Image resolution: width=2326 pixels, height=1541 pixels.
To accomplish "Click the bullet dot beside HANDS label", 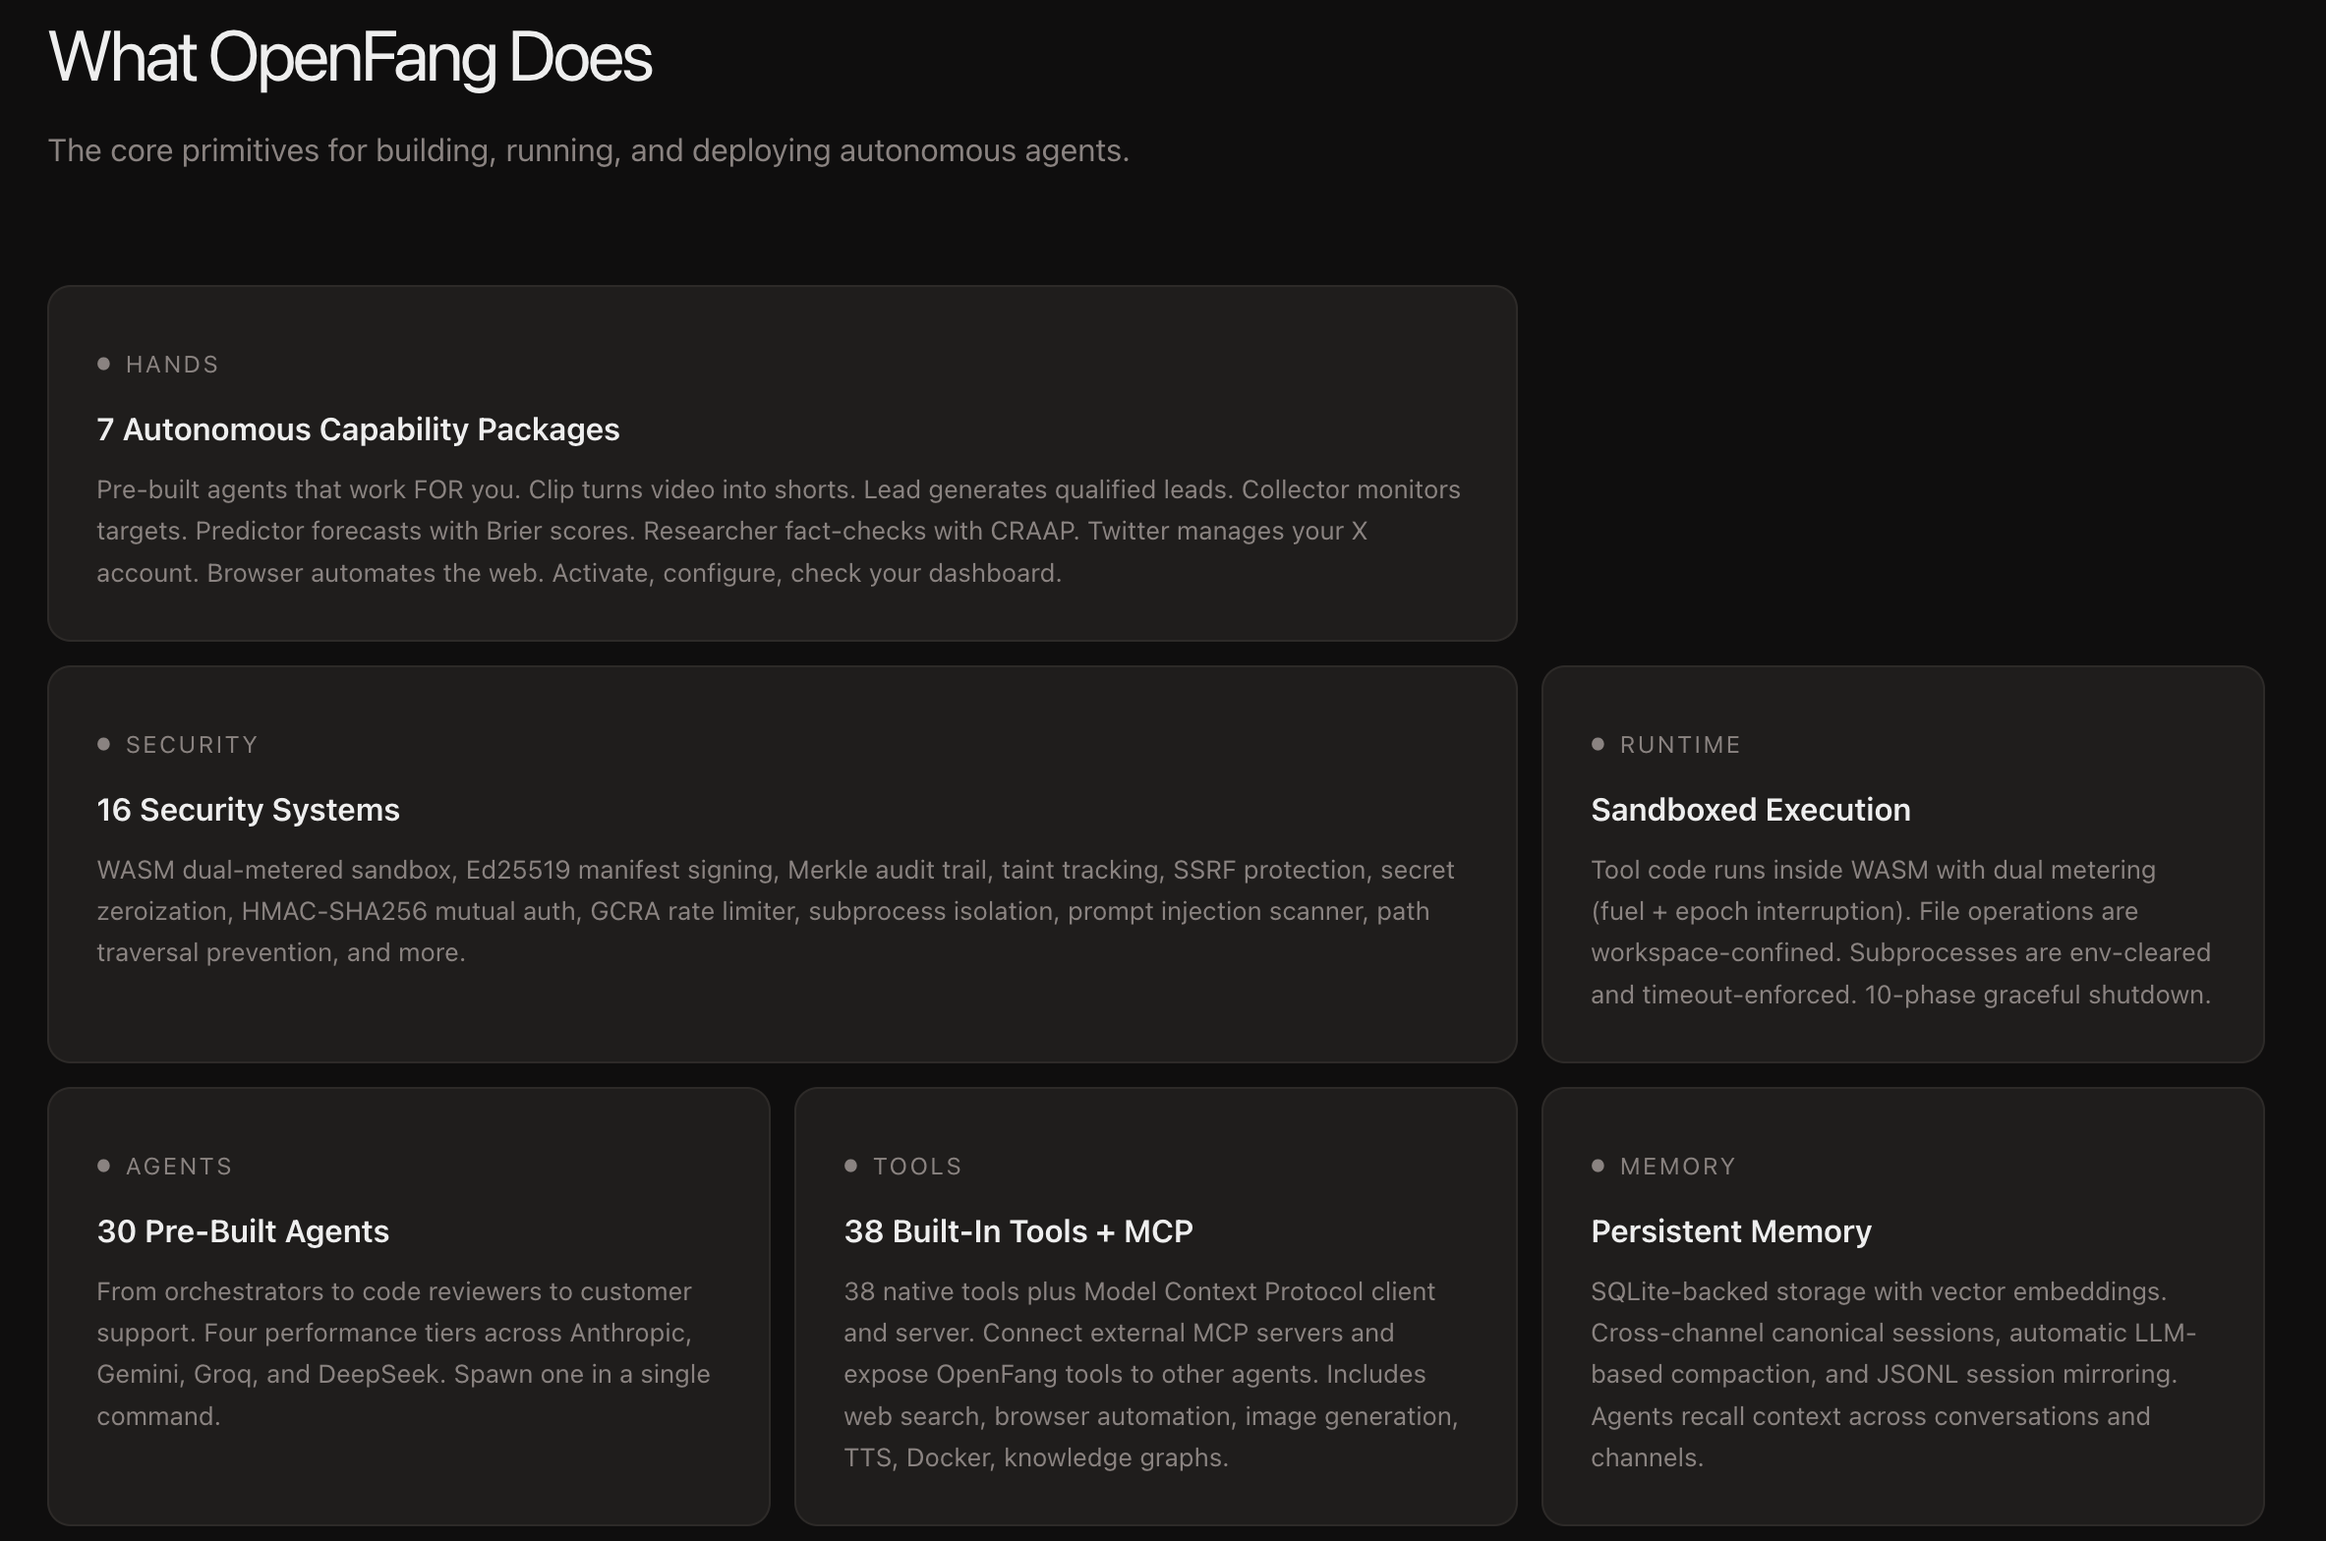I will coord(103,364).
